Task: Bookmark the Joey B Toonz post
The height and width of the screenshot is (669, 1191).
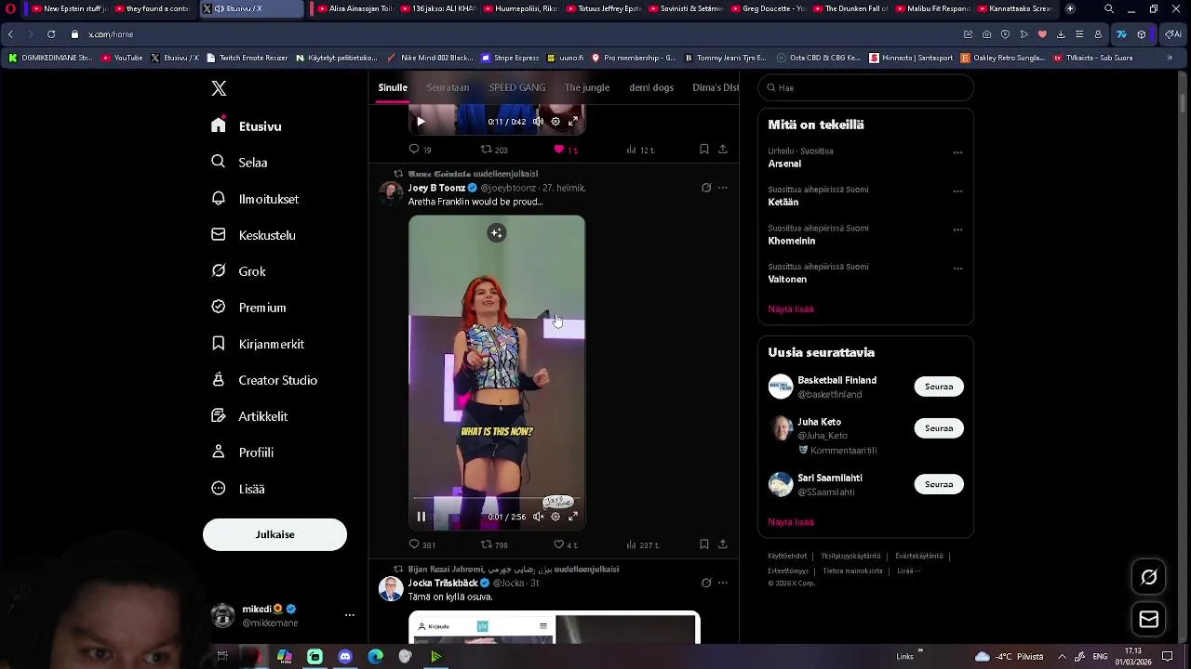Action: pos(704,544)
